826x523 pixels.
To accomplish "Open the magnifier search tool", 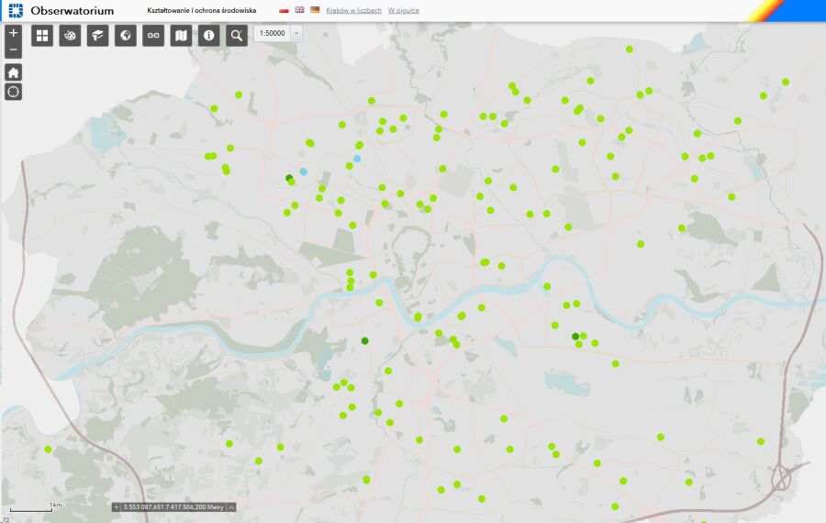I will (x=237, y=36).
